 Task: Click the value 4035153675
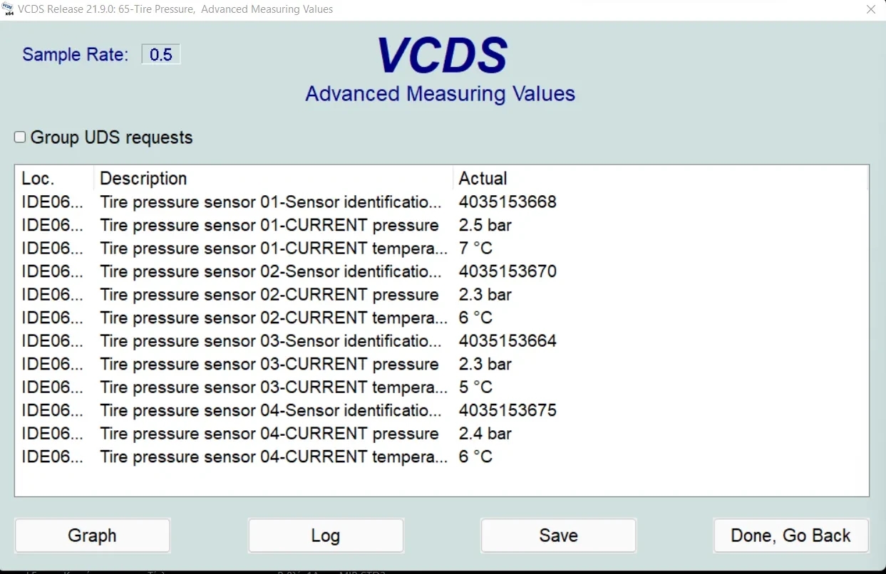(508, 410)
